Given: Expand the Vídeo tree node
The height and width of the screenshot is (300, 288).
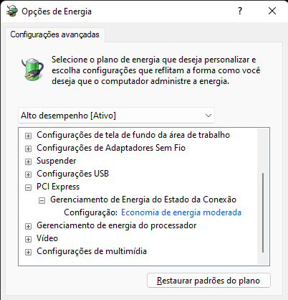Looking at the screenshot, I should coord(28,239).
